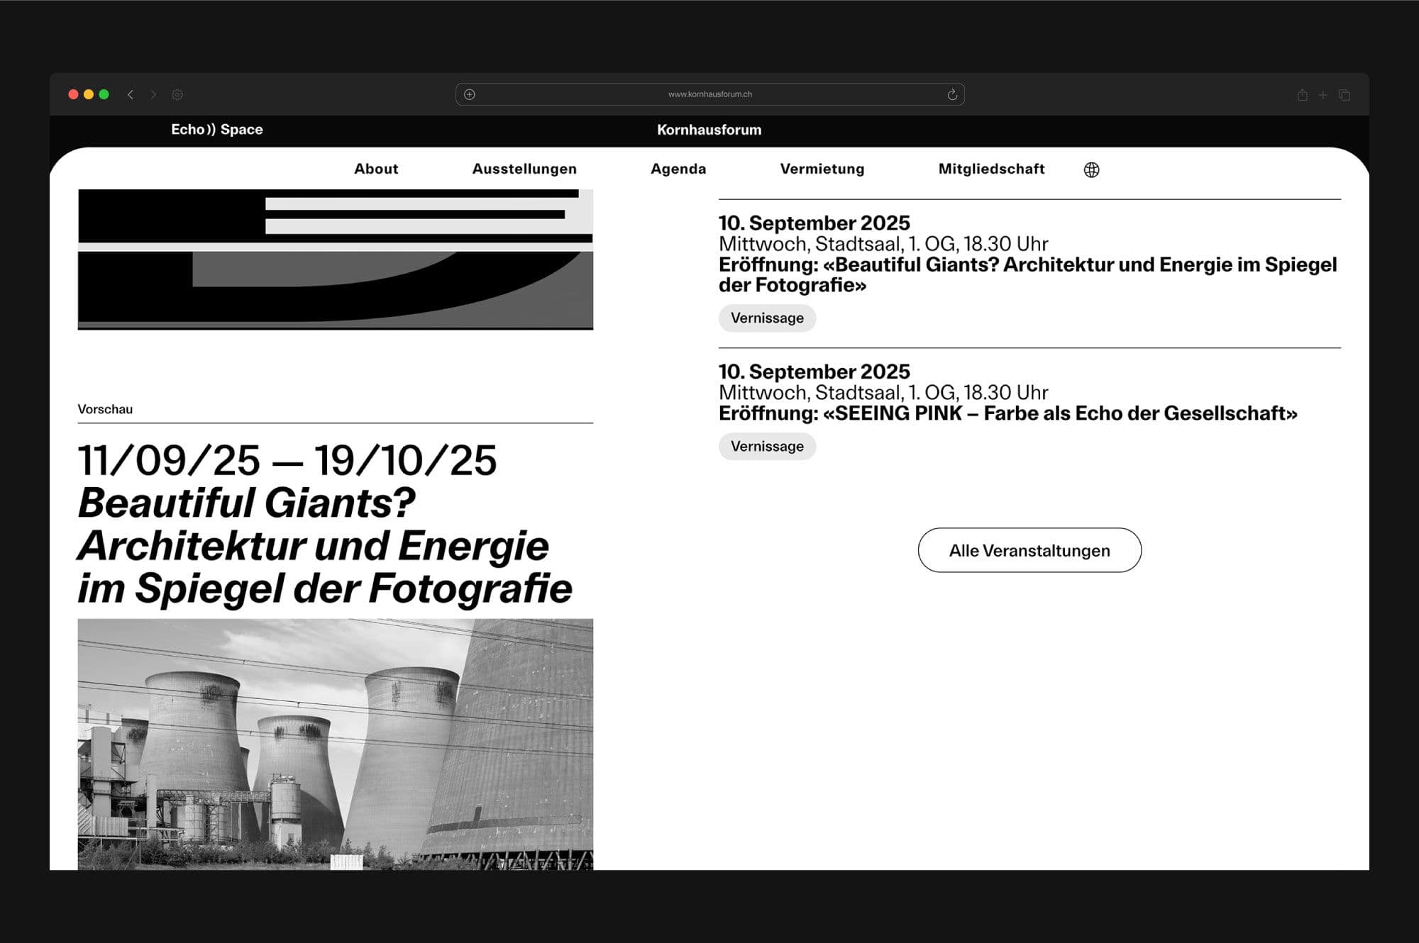The image size is (1419, 943).
Task: Click the address bar URL field
Action: 709,94
